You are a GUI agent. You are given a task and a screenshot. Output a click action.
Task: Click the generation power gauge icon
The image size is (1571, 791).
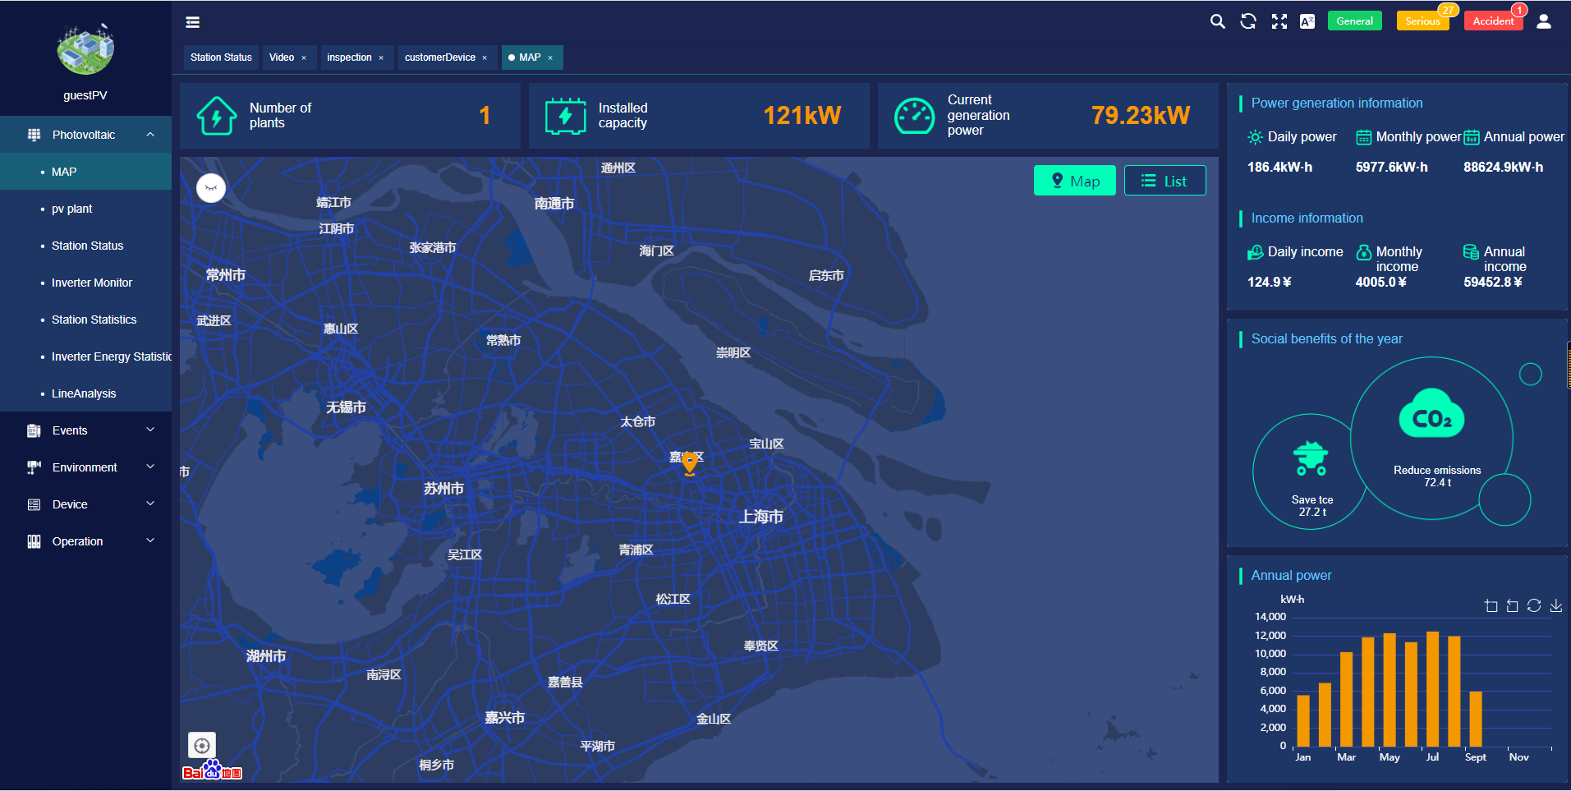(914, 116)
